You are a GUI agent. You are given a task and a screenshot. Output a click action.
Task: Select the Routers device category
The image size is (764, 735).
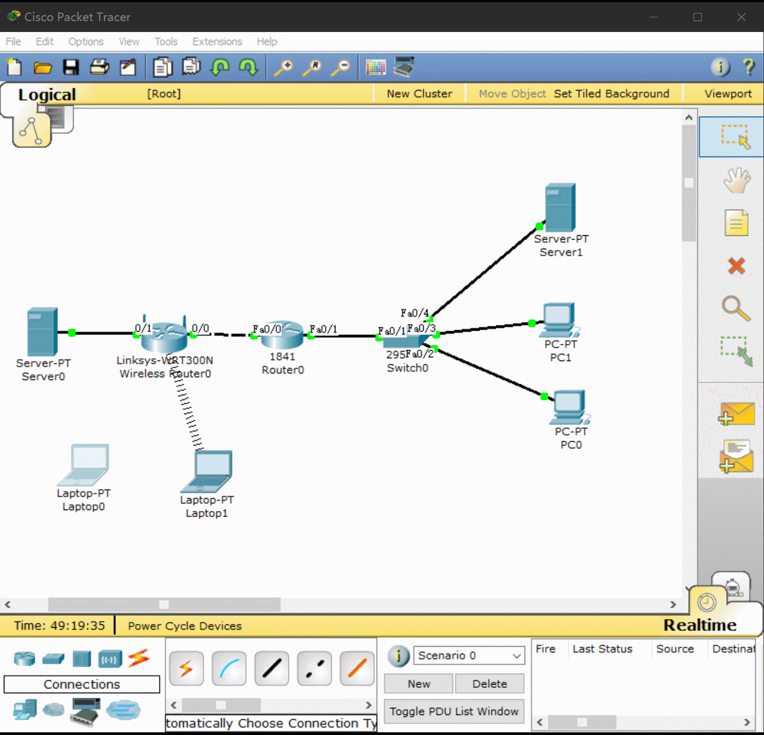pyautogui.click(x=24, y=659)
